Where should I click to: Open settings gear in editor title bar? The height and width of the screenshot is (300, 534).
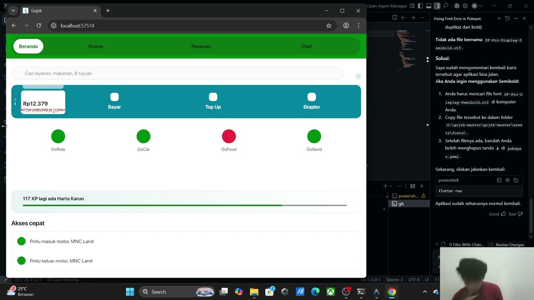[x=465, y=6]
